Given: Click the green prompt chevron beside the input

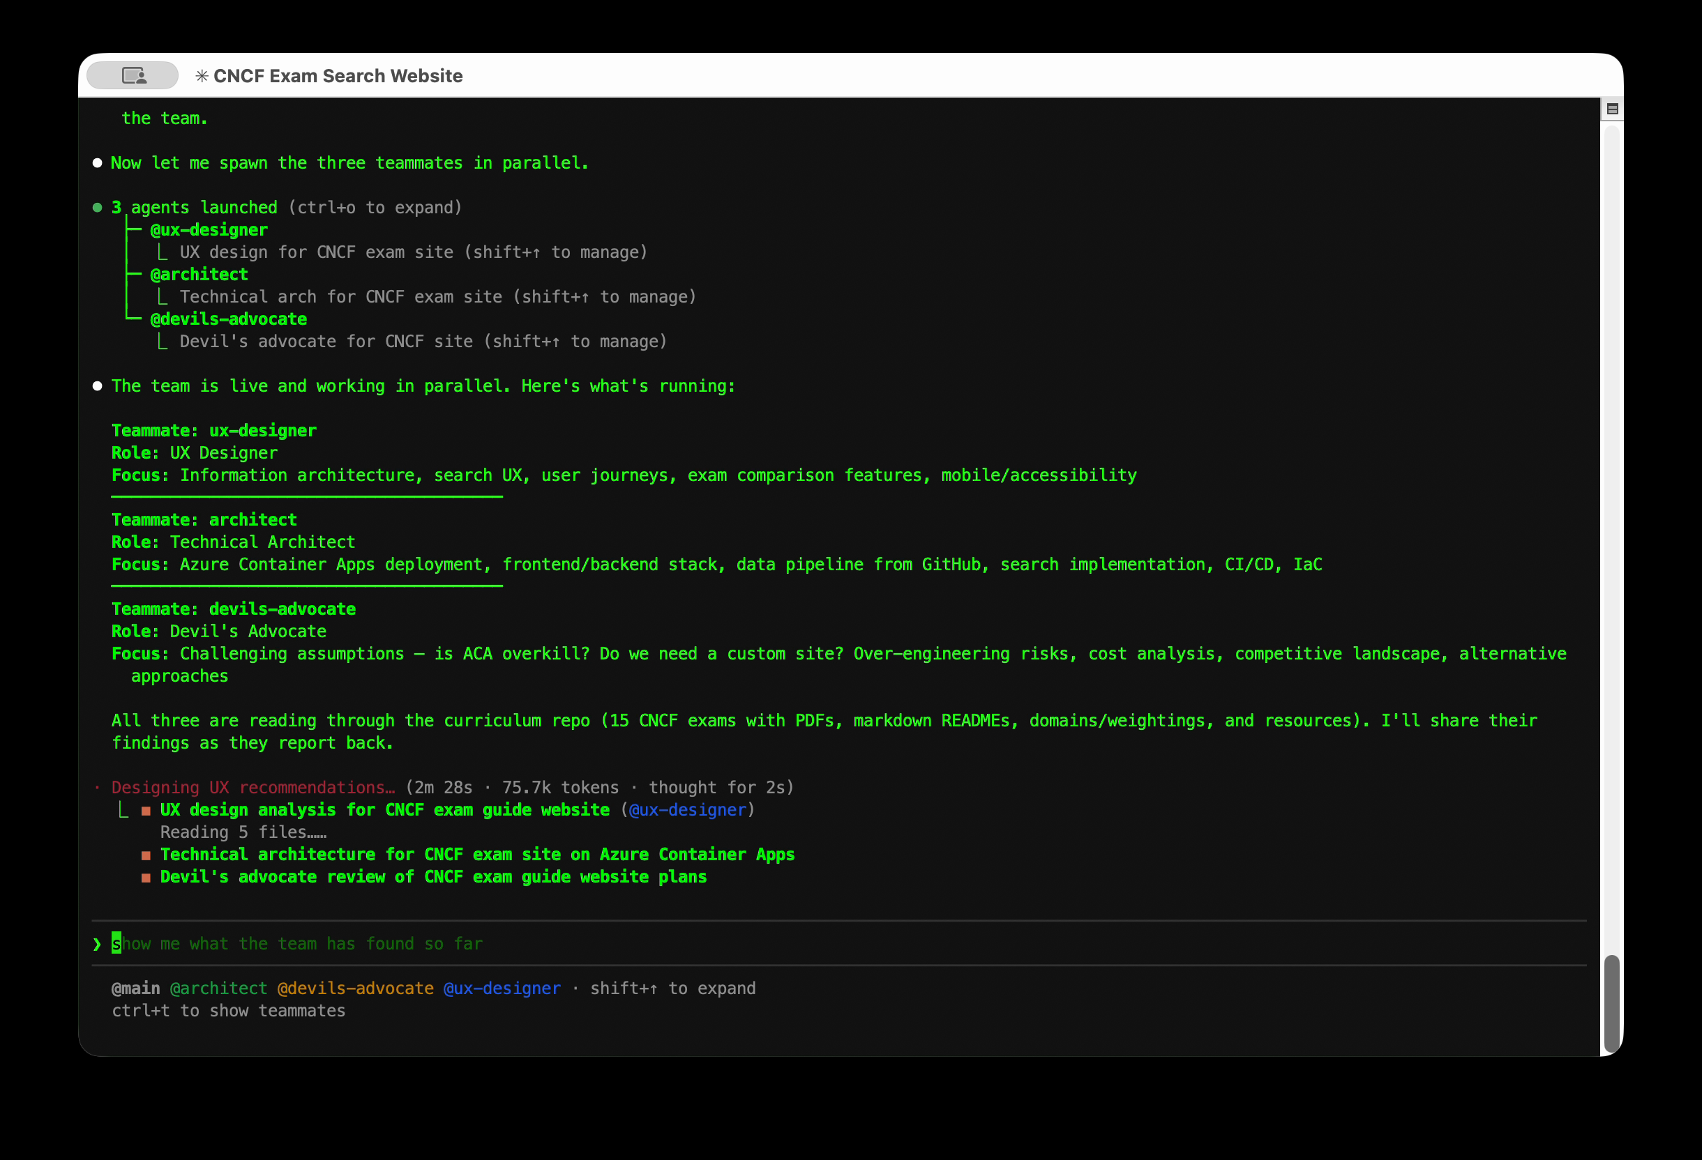Looking at the screenshot, I should tap(97, 944).
